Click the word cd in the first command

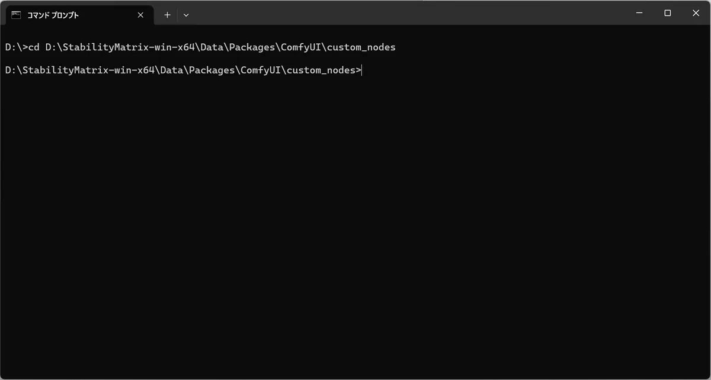point(34,47)
